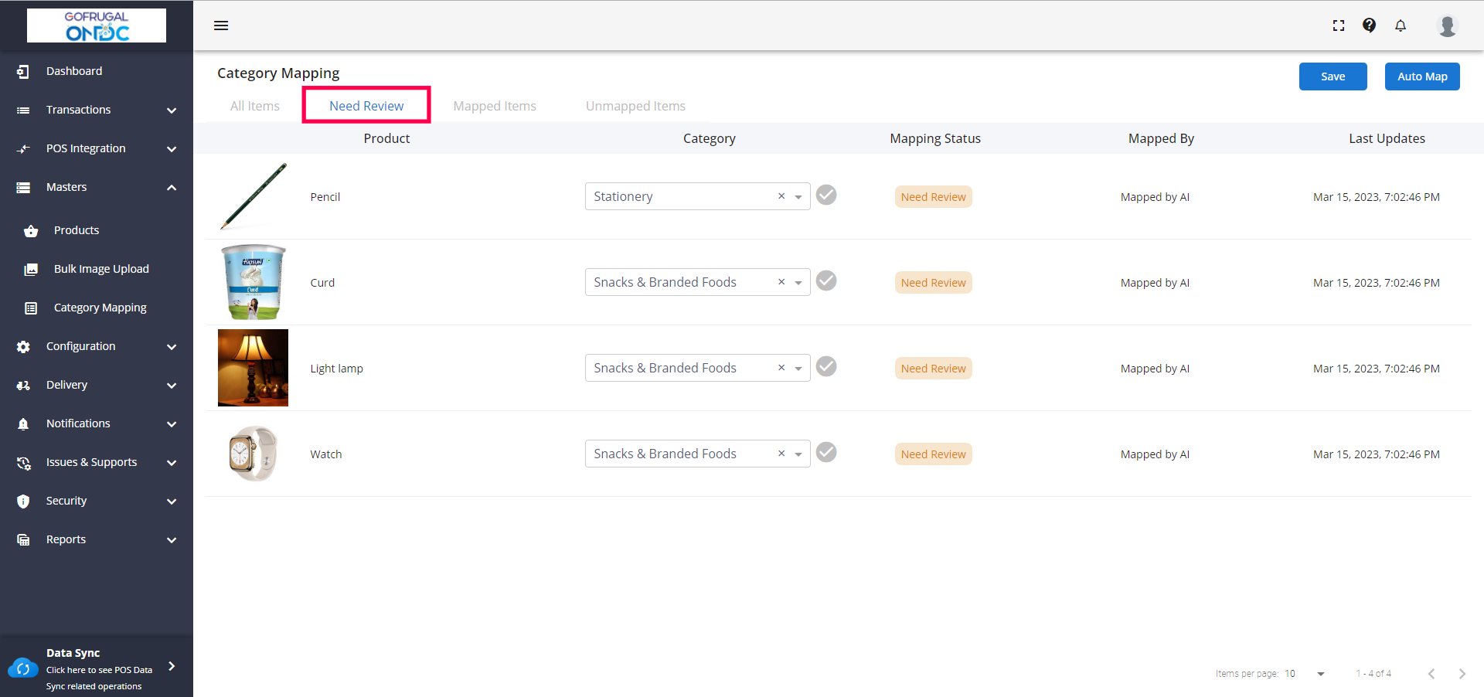Image resolution: width=1484 pixels, height=697 pixels.
Task: Approve the Pencil mapping checkmark
Action: point(826,195)
